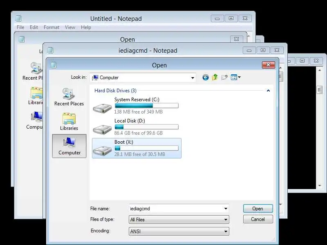Screen dimensions: 327x245
Task: Open the Files of type dropdown
Action: (x=179, y=220)
